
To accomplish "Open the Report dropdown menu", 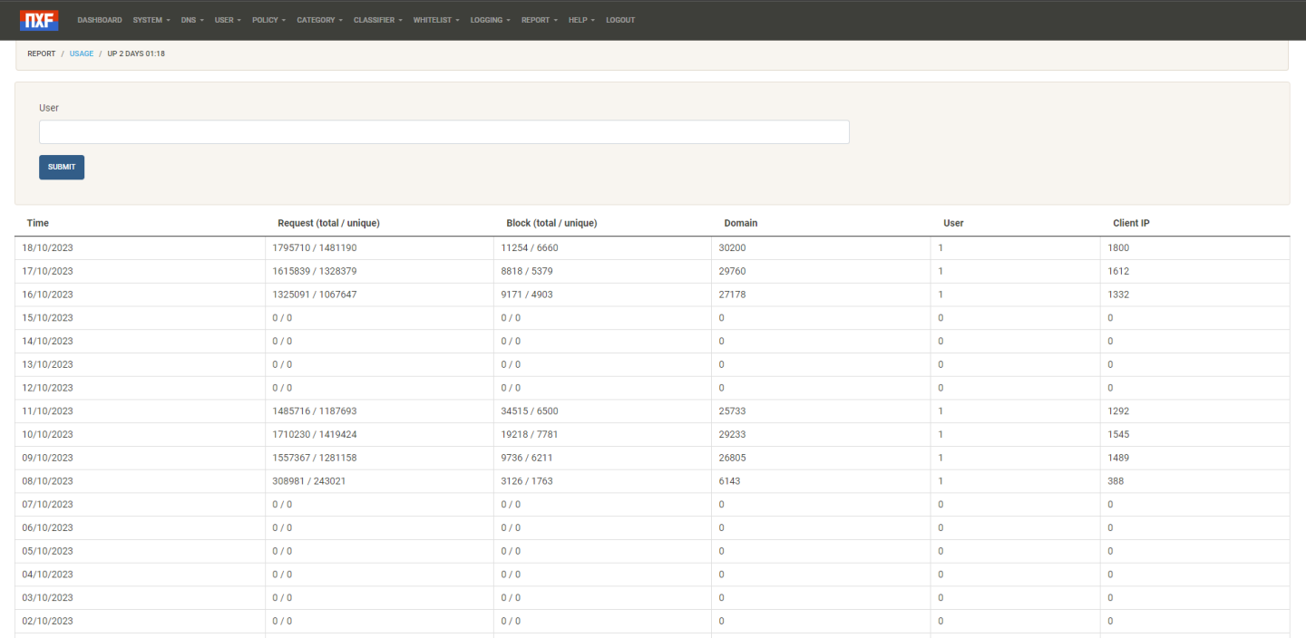I will [539, 20].
